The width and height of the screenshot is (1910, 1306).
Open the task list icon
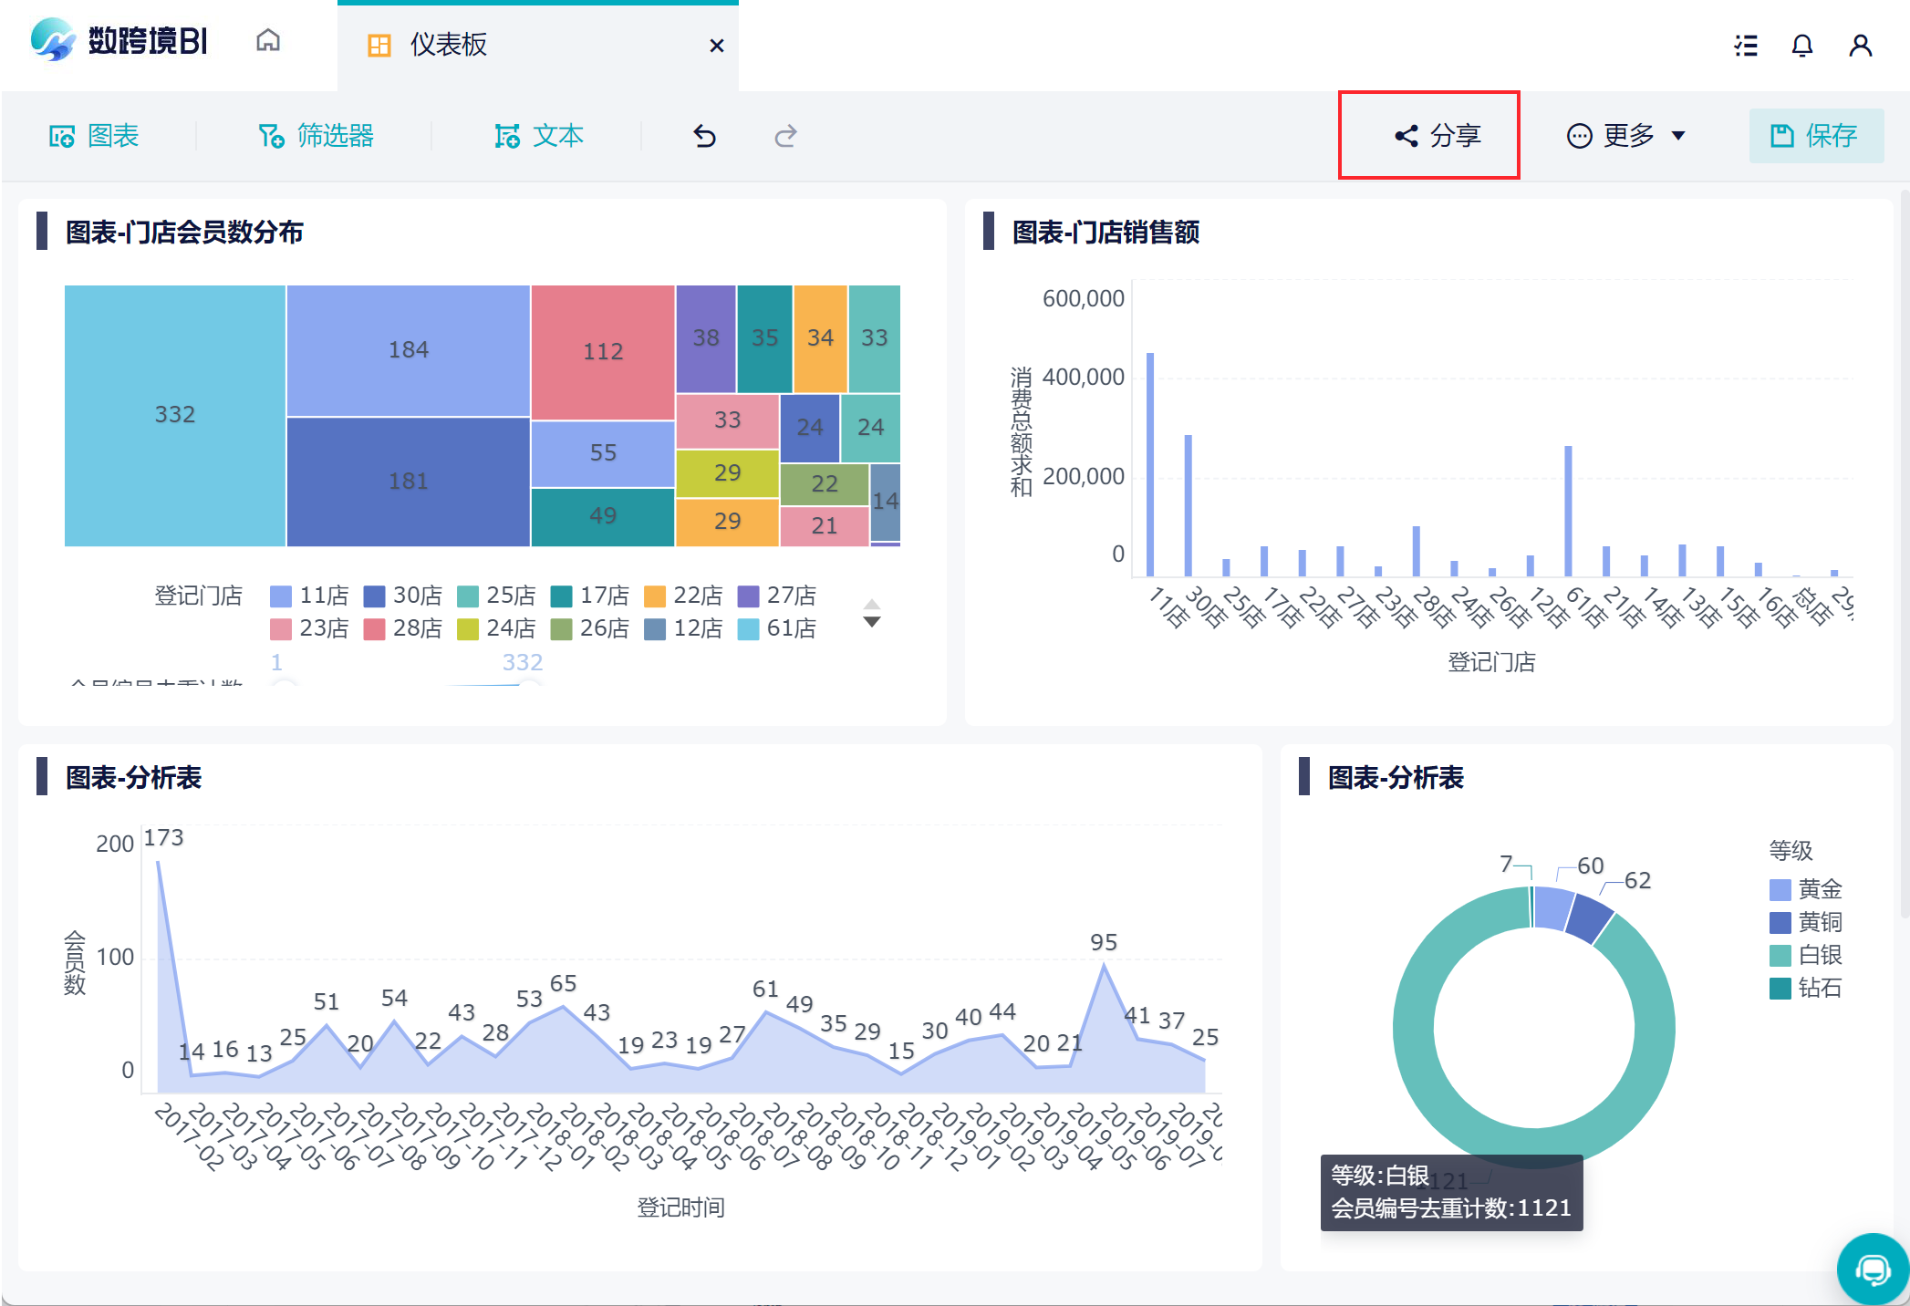pos(1746,46)
